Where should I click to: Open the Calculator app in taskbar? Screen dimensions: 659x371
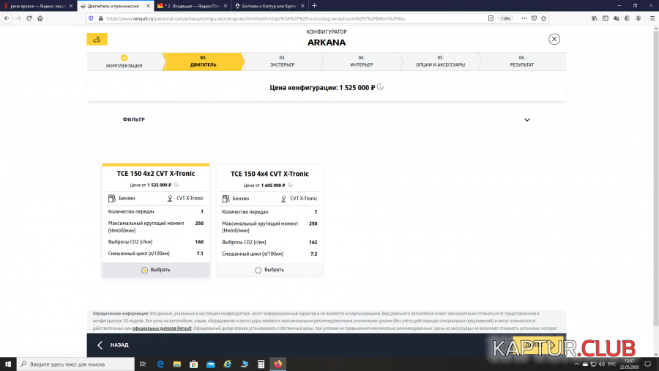pos(261,364)
